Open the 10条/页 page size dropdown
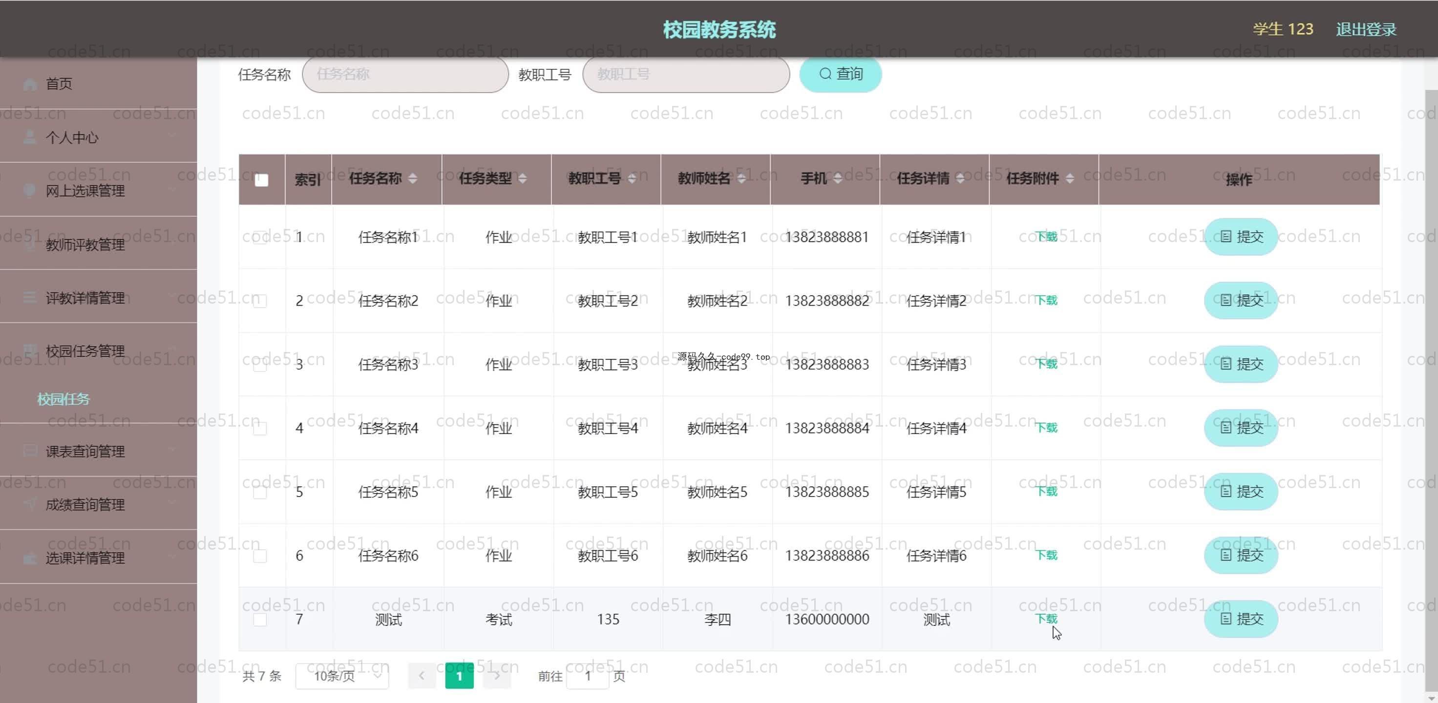 pos(342,676)
